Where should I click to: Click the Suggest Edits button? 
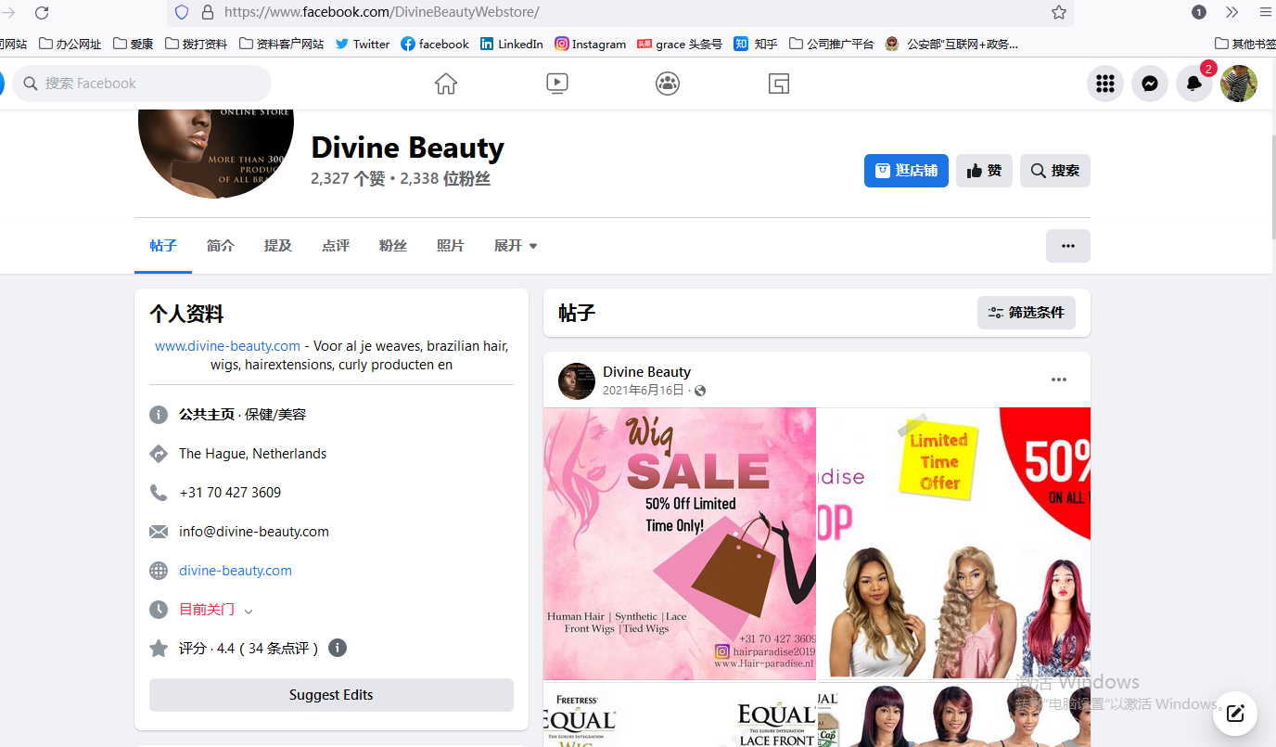pyautogui.click(x=331, y=695)
